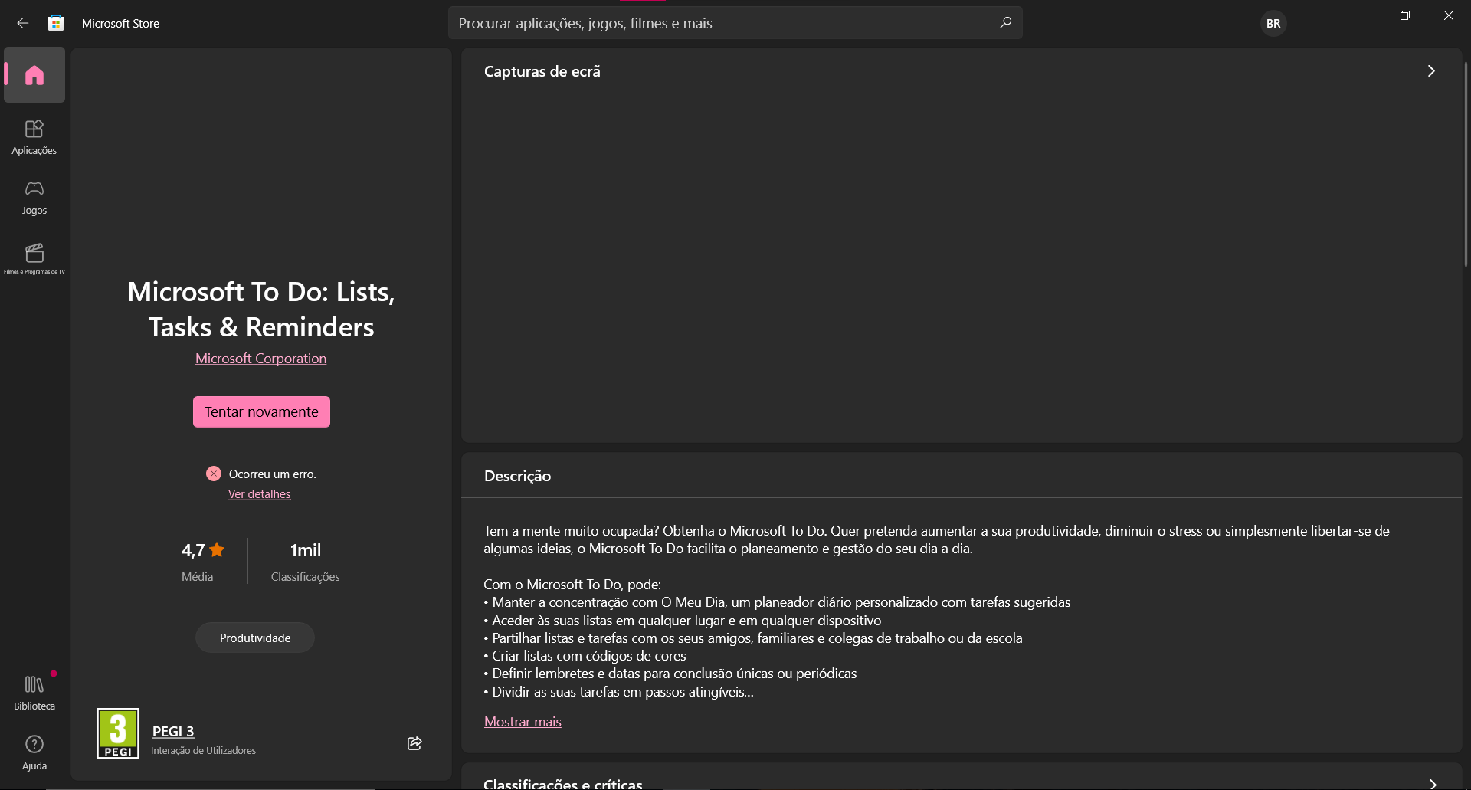Image resolution: width=1471 pixels, height=790 pixels.
Task: Click Ocorreu um erro message
Action: [x=273, y=474]
